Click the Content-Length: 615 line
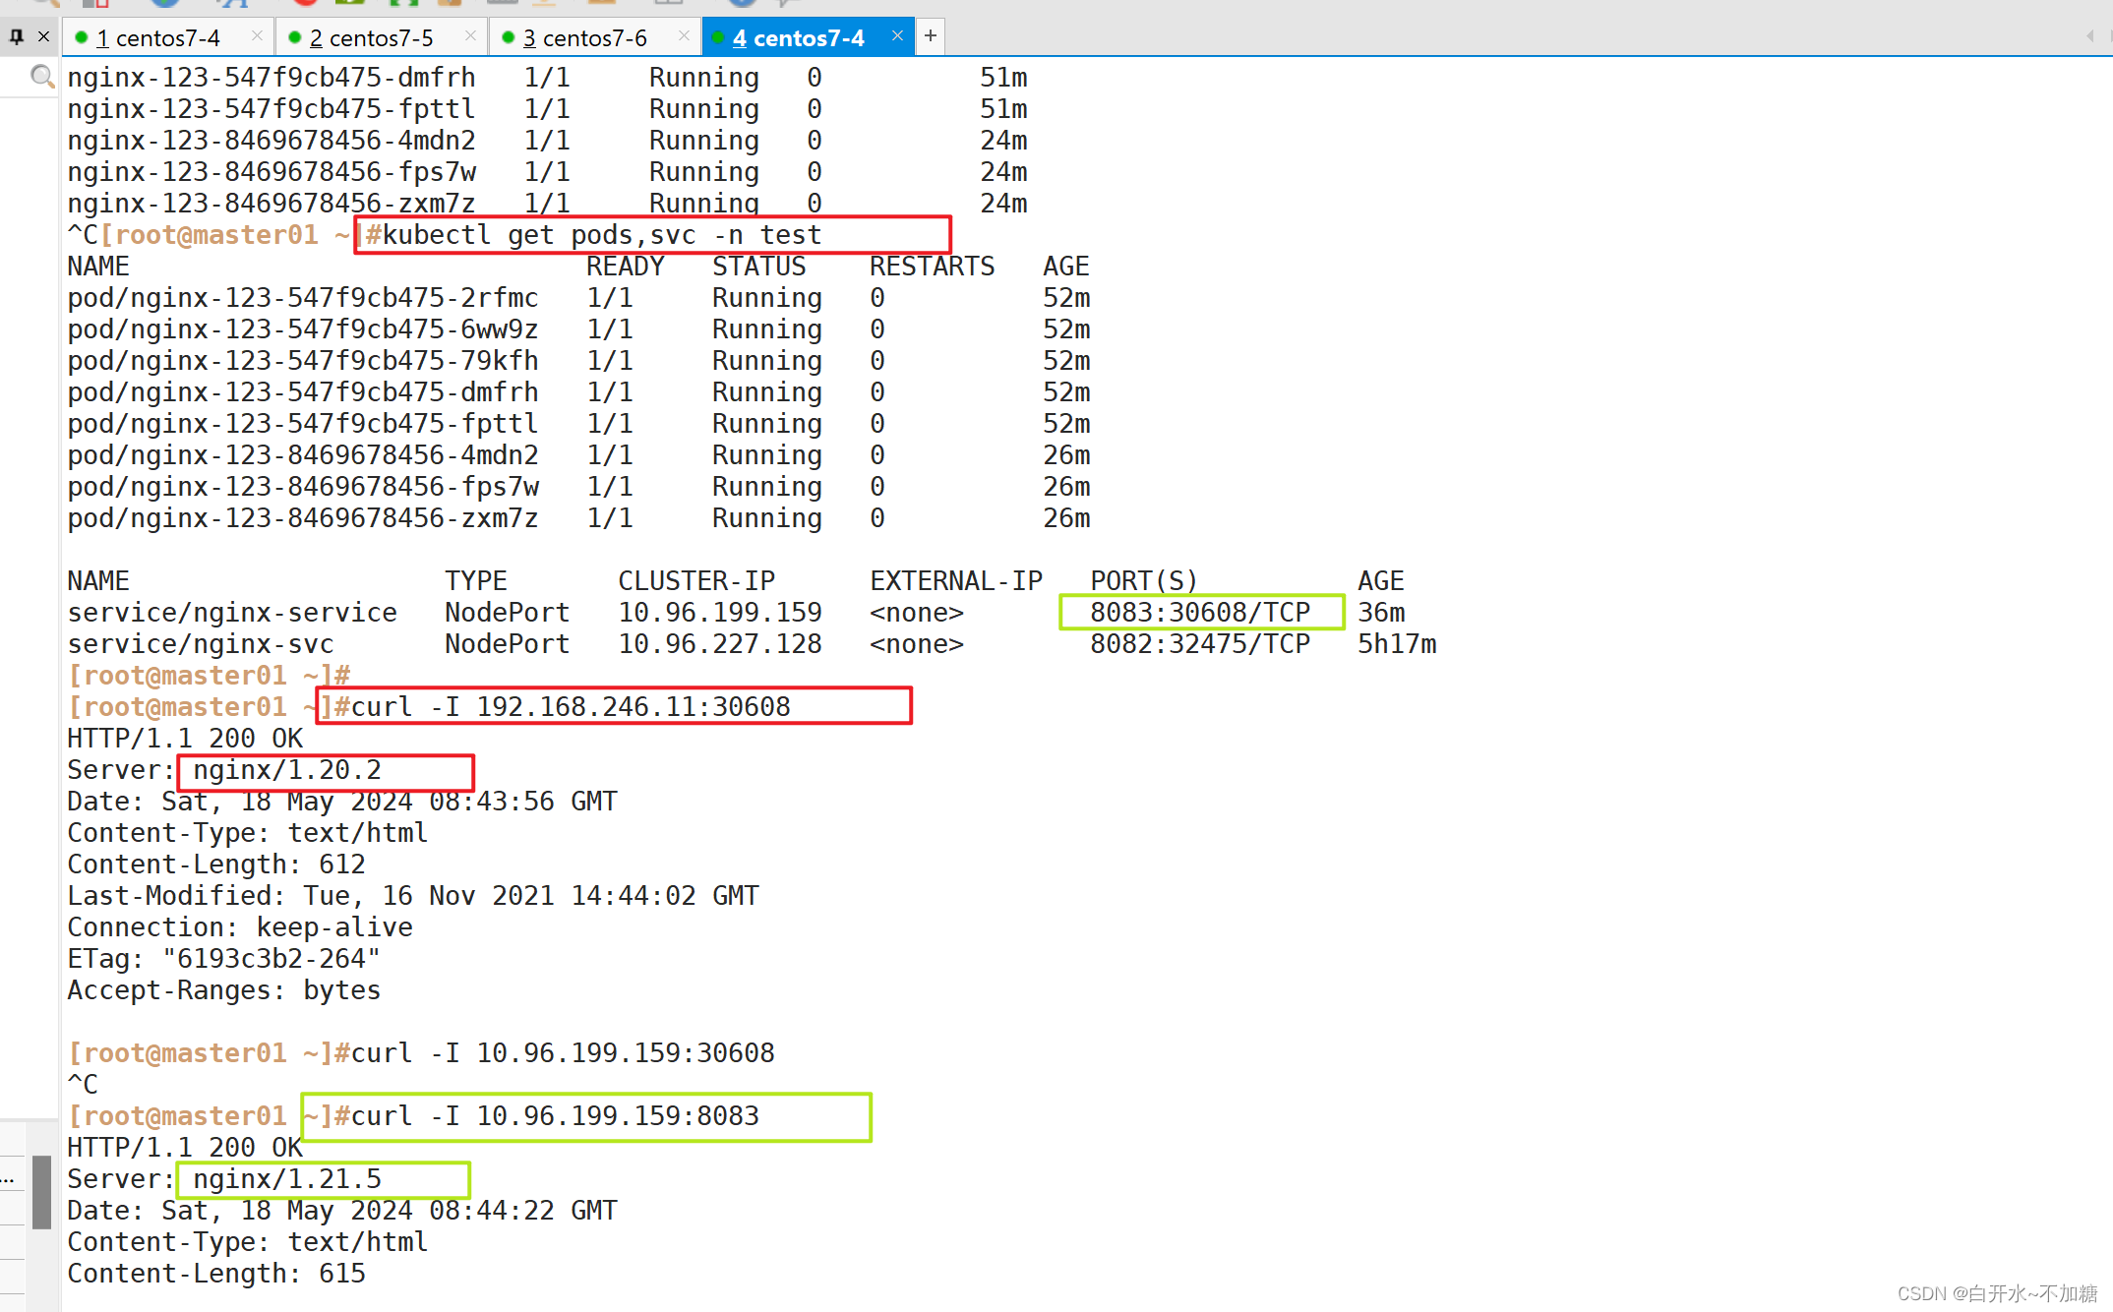The height and width of the screenshot is (1312, 2113). click(216, 1274)
